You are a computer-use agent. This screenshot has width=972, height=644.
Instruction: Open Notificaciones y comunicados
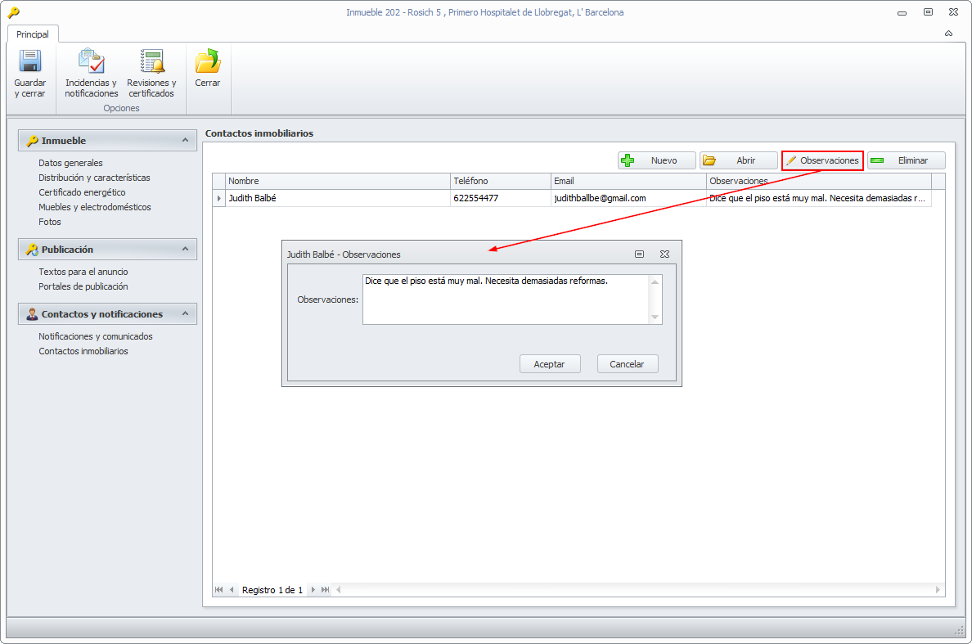click(96, 336)
